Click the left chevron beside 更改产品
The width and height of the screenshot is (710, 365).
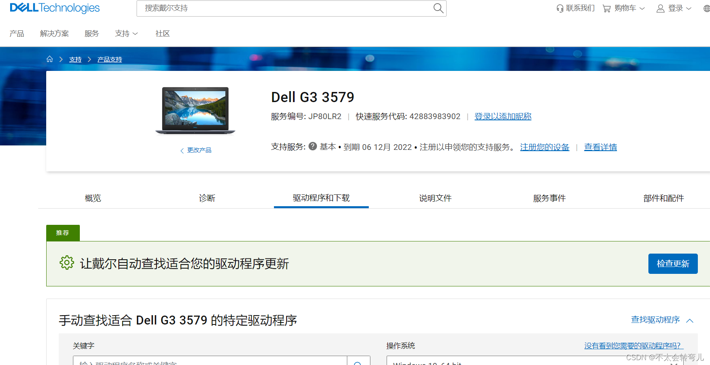[x=182, y=151]
